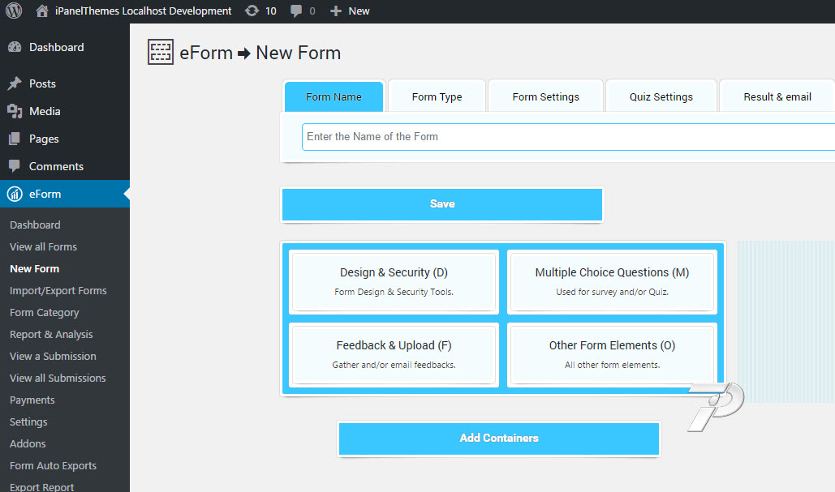This screenshot has height=492, width=835.
Task: Click the Media icon in sidebar
Action: pos(15,111)
